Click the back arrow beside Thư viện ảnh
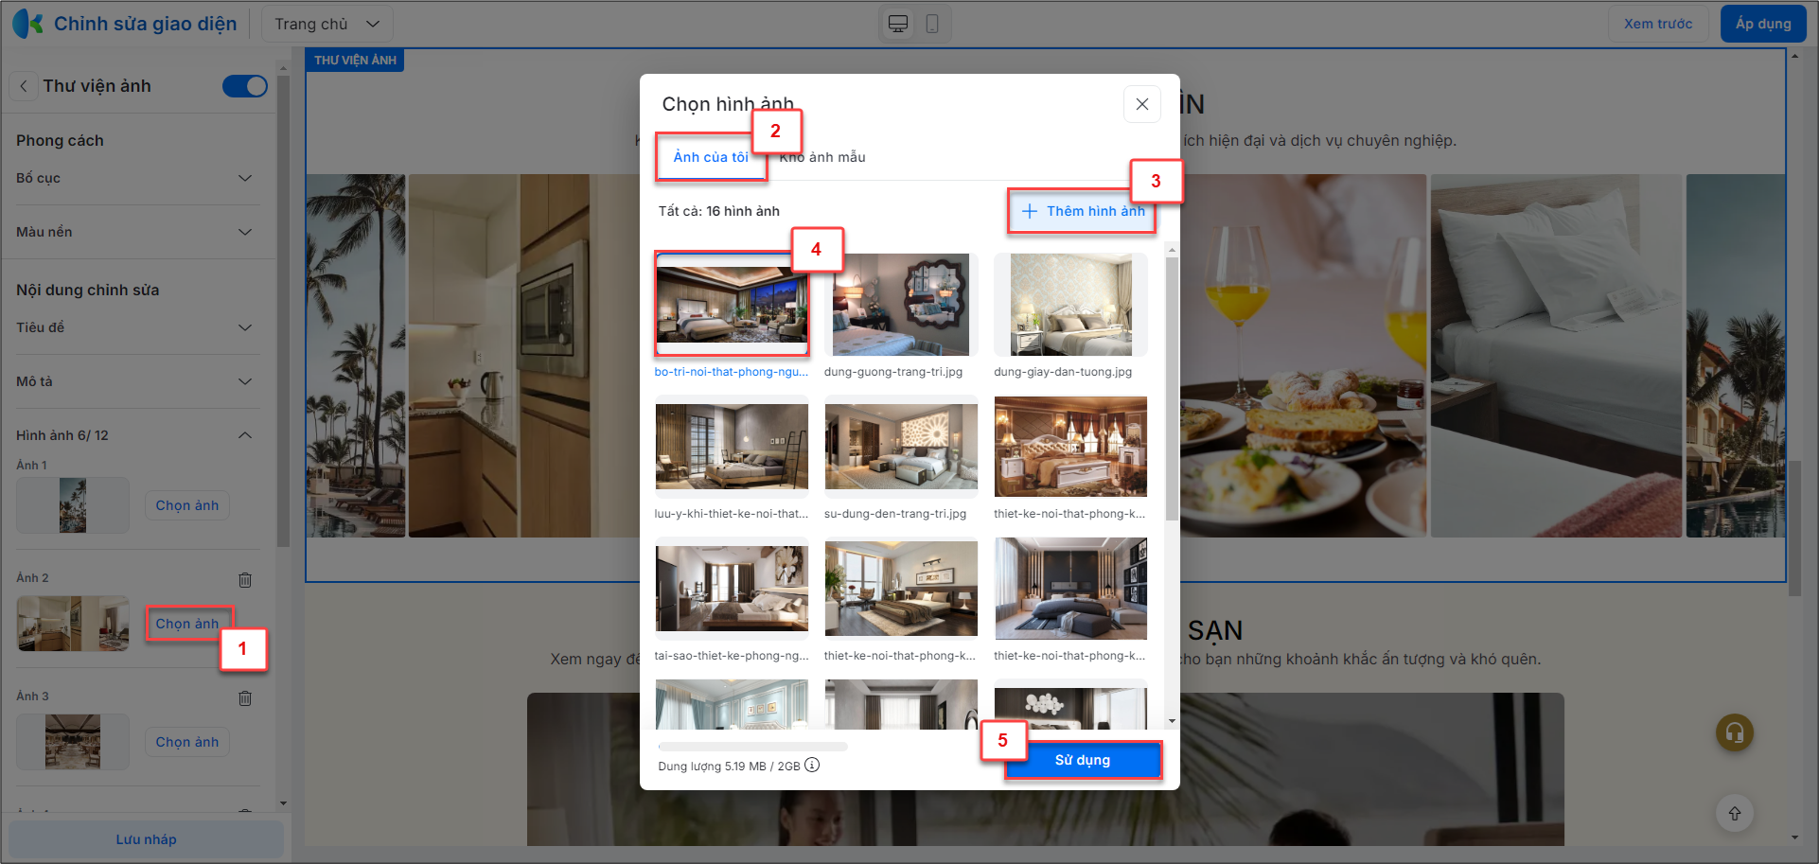1819x864 pixels. (x=24, y=86)
